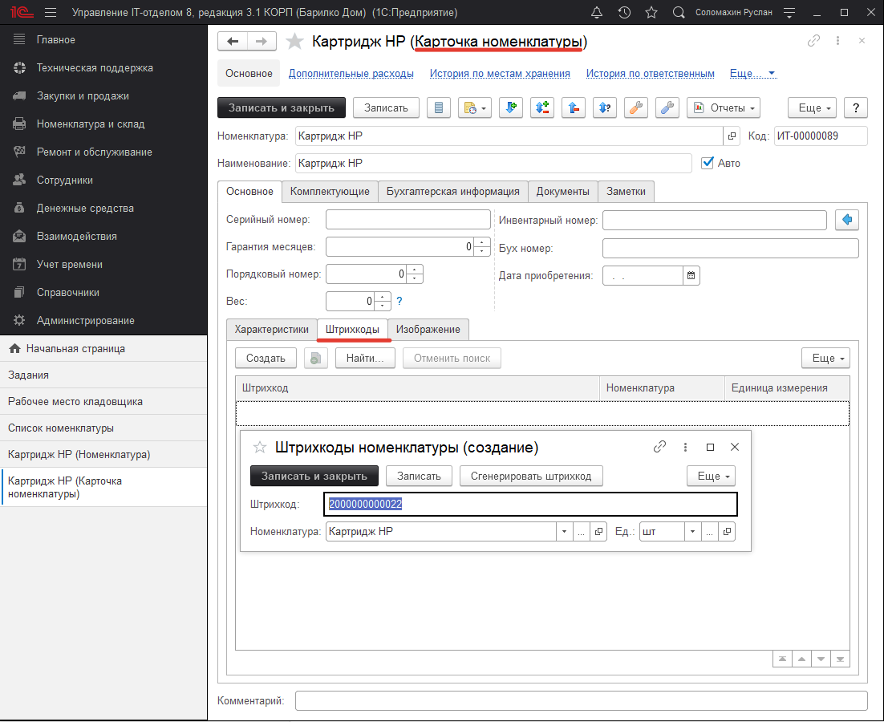This screenshot has width=884, height=722.
Task: Star the Картридж HP card as favorite
Action: coord(295,42)
